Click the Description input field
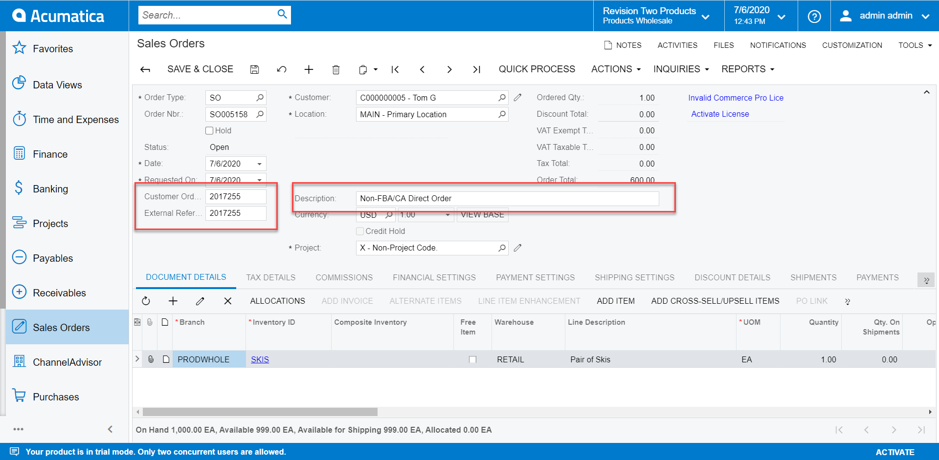Screen dimensions: 939x460 tap(507, 198)
